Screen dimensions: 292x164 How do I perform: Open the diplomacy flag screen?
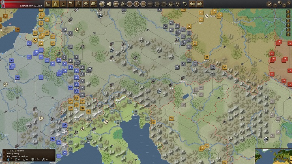pyautogui.click(x=71, y=4)
